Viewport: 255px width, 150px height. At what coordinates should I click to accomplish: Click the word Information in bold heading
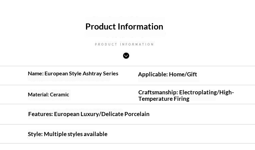140,26
